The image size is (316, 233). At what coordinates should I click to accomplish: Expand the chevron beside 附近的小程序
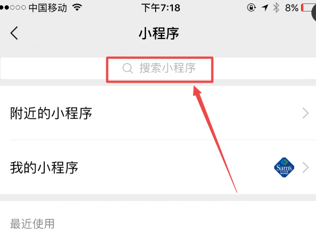click(x=306, y=113)
